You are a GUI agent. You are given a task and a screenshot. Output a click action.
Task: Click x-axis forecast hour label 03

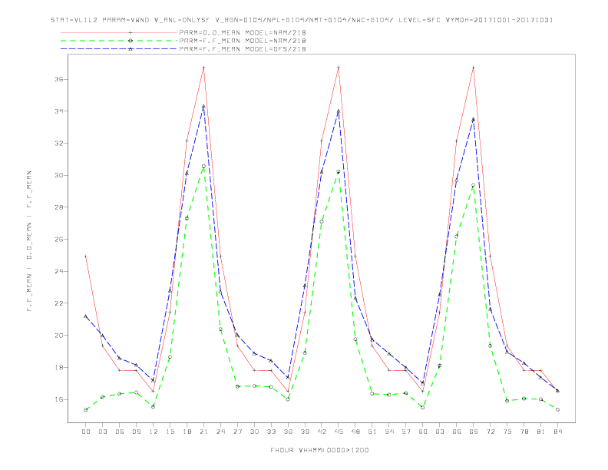[102, 432]
